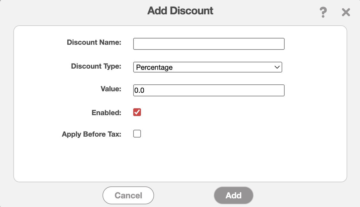
Task: Select the Percentage option text
Action: [154, 67]
